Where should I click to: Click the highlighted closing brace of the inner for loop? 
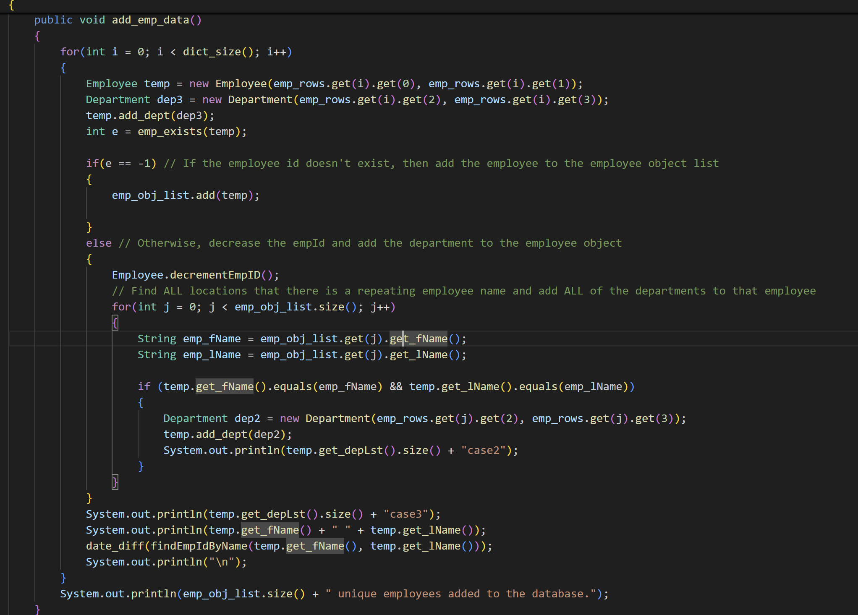[115, 482]
